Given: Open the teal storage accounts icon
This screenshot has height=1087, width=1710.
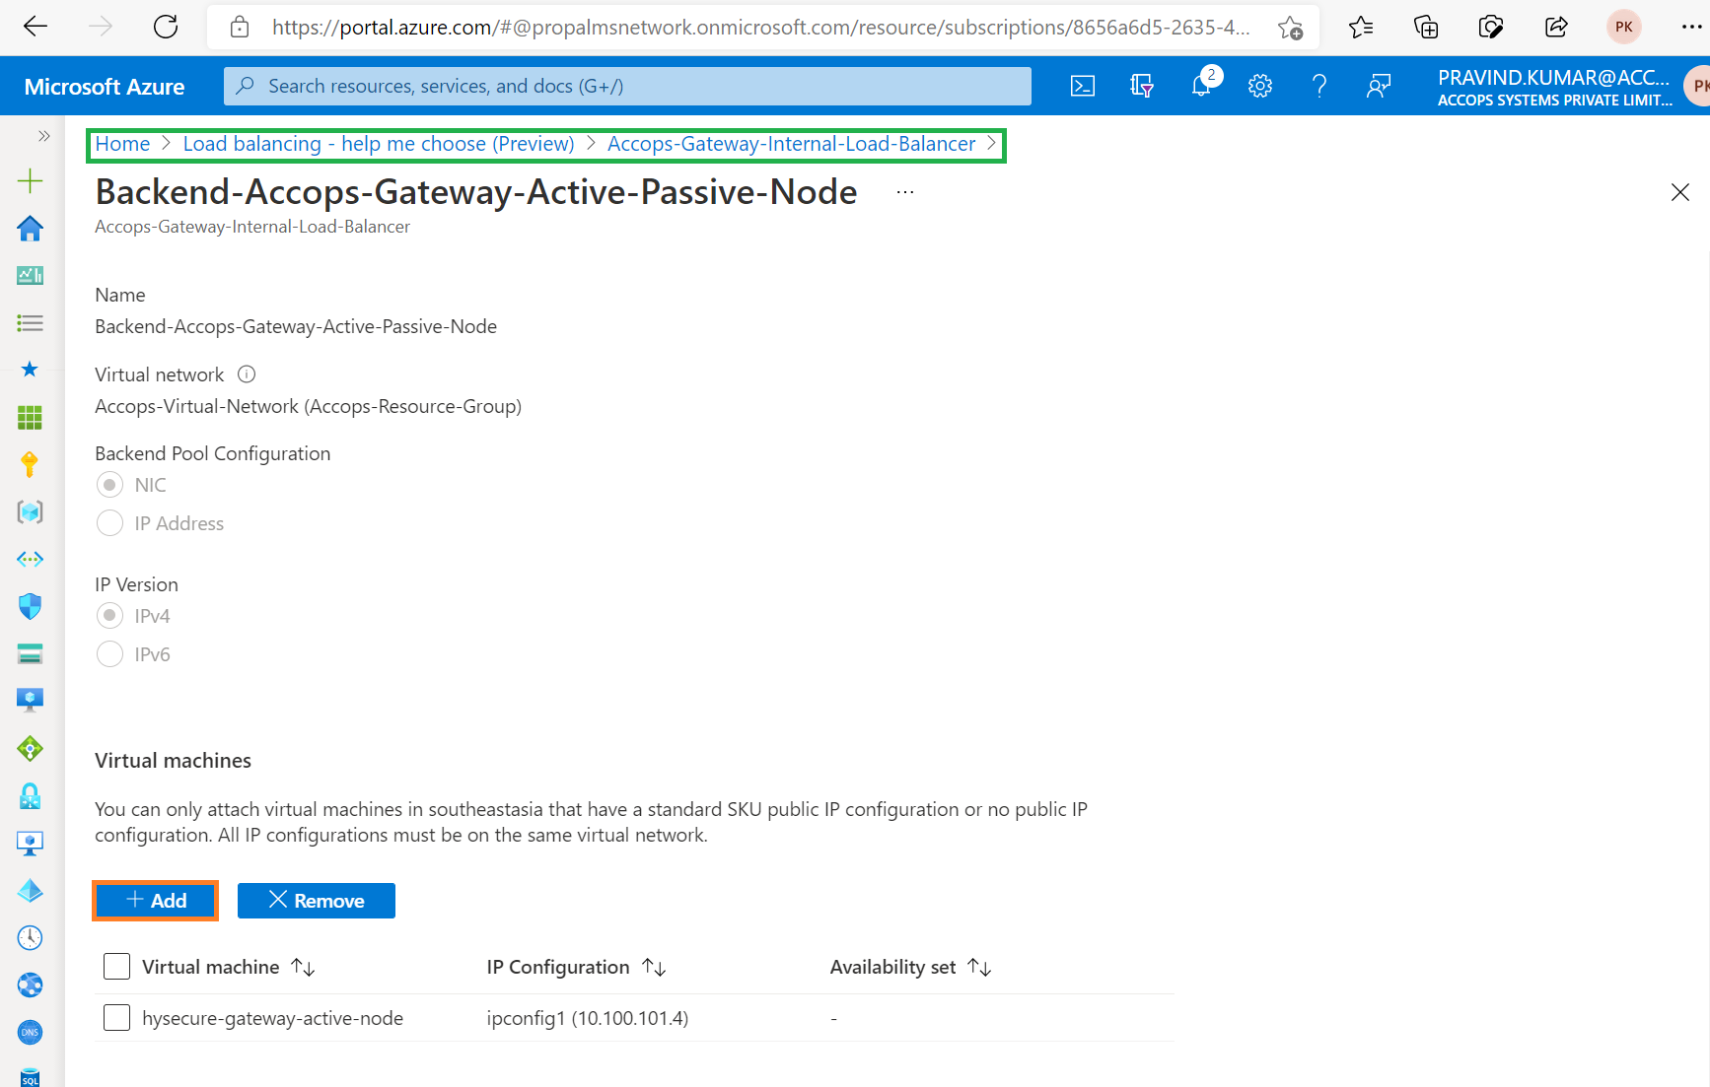Looking at the screenshot, I should tap(31, 653).
